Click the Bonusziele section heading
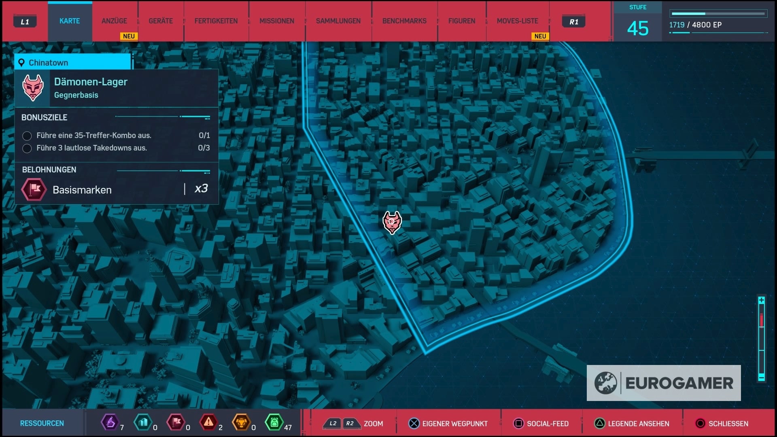Image resolution: width=777 pixels, height=437 pixels. (44, 117)
